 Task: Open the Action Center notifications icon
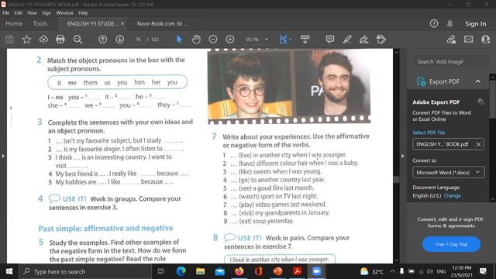coord(483,271)
